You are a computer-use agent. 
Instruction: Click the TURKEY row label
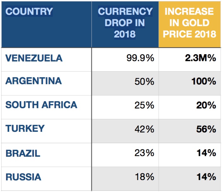(25, 129)
